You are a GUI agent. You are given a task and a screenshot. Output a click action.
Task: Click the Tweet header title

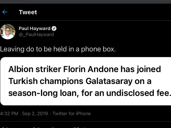tap(28, 12)
